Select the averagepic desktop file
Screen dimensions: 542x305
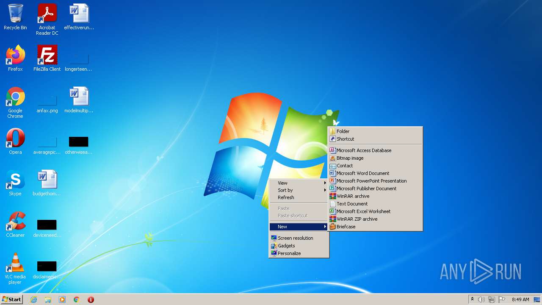pyautogui.click(x=47, y=146)
